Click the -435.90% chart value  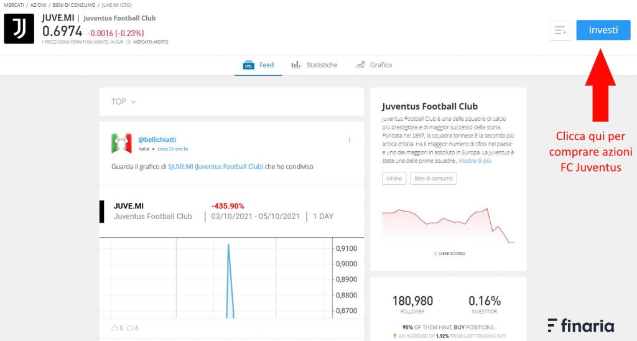tap(228, 206)
